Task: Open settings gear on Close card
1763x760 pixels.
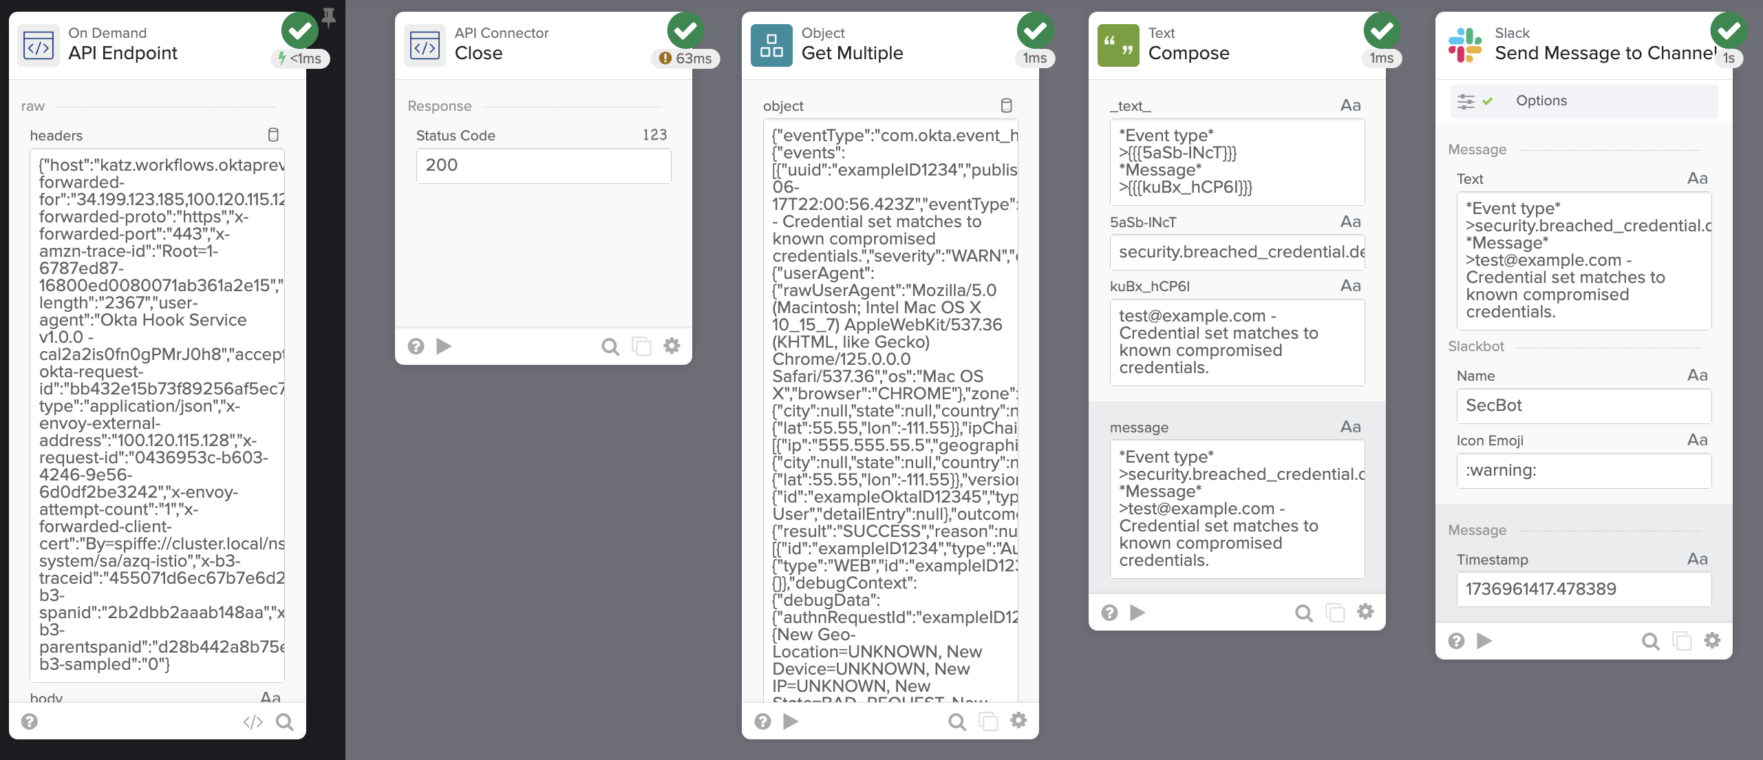Action: 672,346
